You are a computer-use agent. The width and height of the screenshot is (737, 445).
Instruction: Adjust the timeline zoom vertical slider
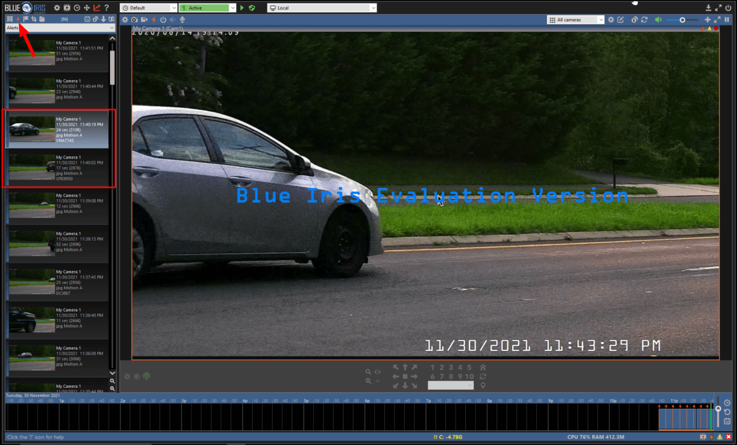(x=718, y=411)
